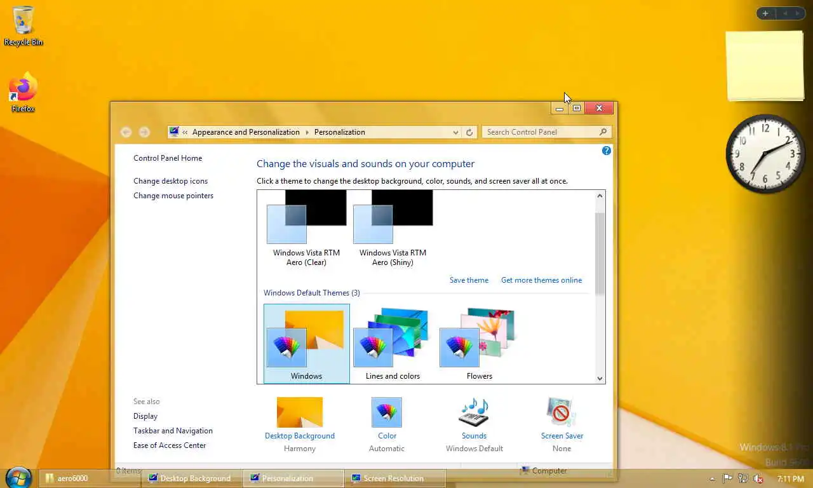Add a gadget with sidebar plus button
Screen dimensions: 813x488
[x=765, y=13]
